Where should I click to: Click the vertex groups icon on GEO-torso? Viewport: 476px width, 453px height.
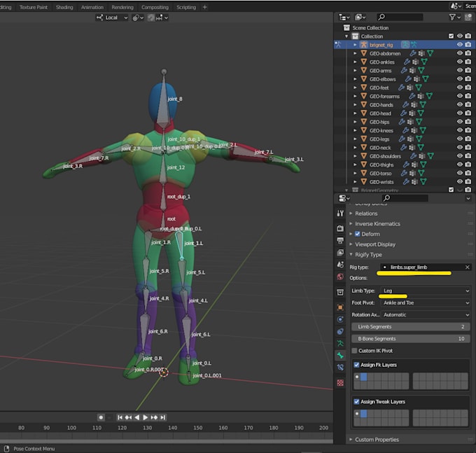[x=412, y=173]
